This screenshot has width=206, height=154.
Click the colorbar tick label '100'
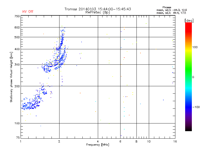(195, 47)
